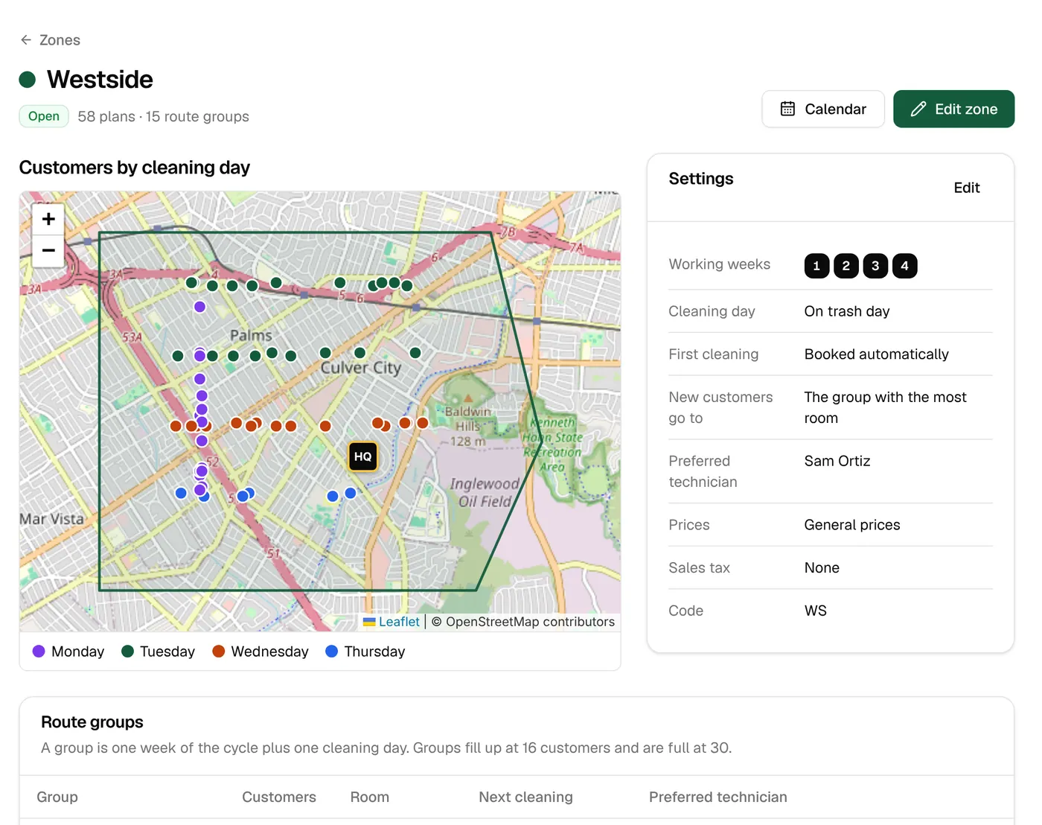Click the Monday purple legend dot
Viewport: 1042px width, 825px height.
pyautogui.click(x=39, y=652)
